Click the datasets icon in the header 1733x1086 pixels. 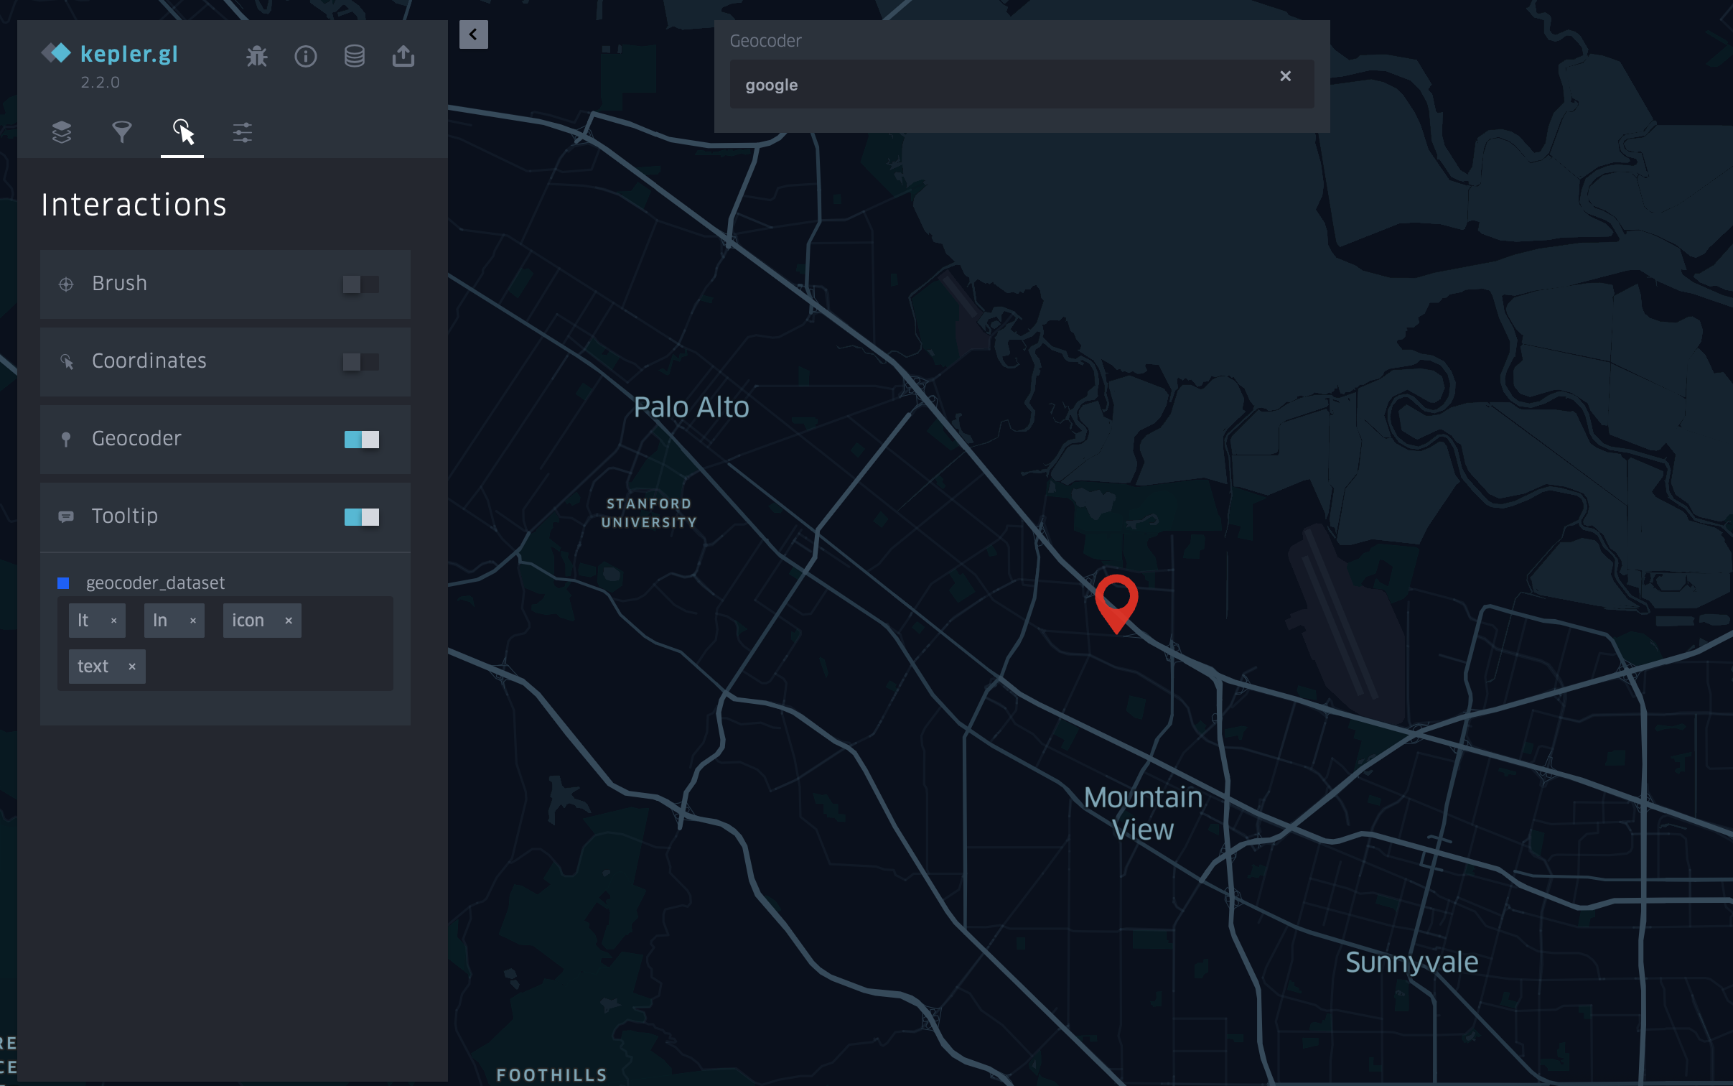point(355,56)
